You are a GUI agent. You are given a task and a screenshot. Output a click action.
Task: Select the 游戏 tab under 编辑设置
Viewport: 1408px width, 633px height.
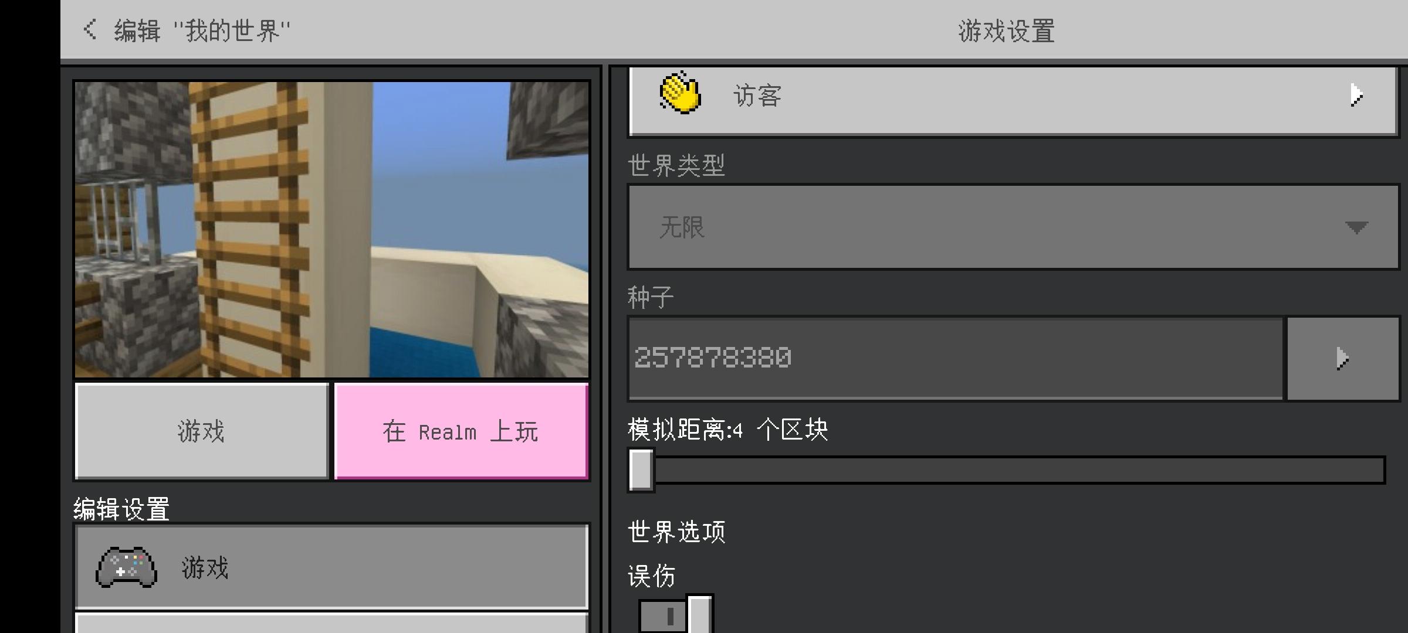(x=331, y=567)
